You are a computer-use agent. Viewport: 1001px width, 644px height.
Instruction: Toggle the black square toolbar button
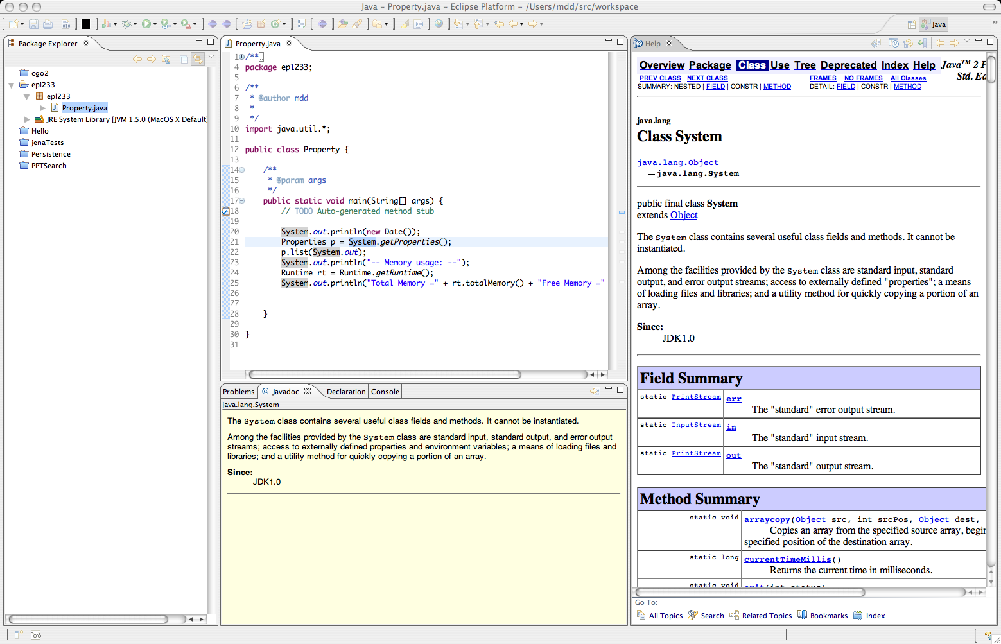click(86, 24)
